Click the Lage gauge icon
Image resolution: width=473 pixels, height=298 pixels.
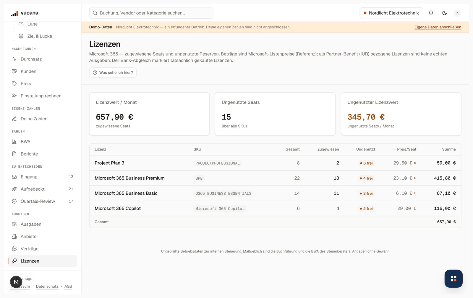point(21,24)
